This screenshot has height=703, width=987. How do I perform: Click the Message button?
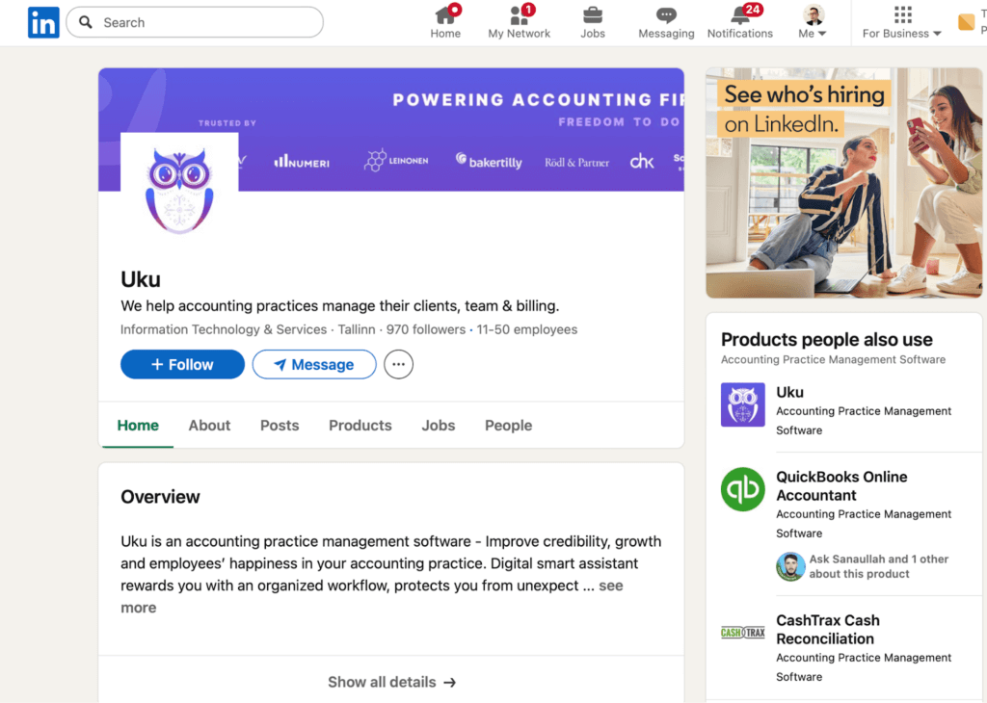pos(314,365)
